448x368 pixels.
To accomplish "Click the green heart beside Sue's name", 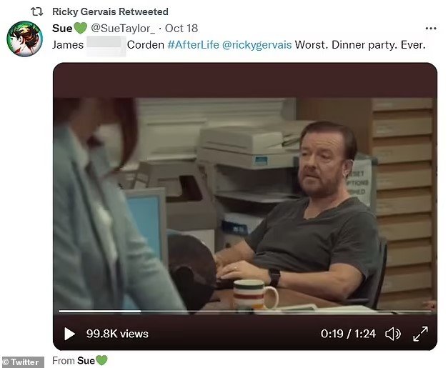I will (x=81, y=29).
